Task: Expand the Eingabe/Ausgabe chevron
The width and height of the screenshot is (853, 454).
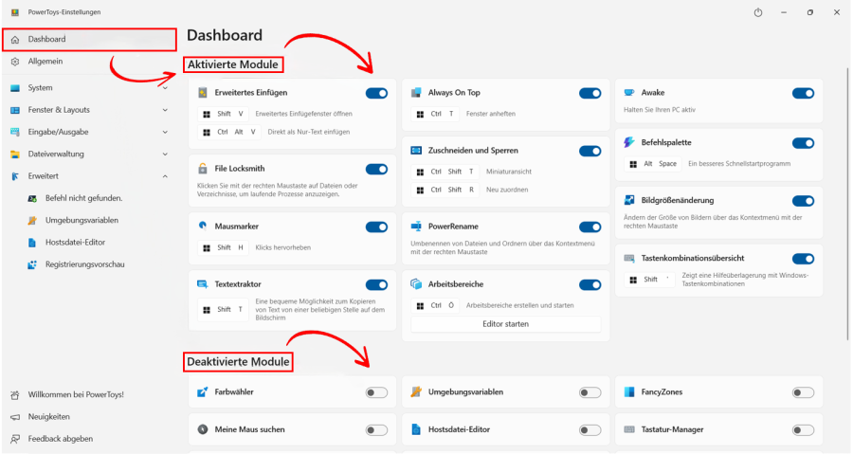Action: pyautogui.click(x=165, y=132)
